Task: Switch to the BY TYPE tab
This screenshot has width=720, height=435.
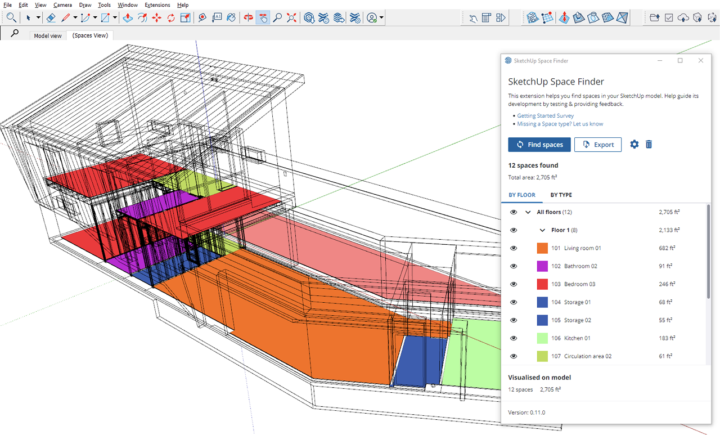Action: tap(561, 195)
